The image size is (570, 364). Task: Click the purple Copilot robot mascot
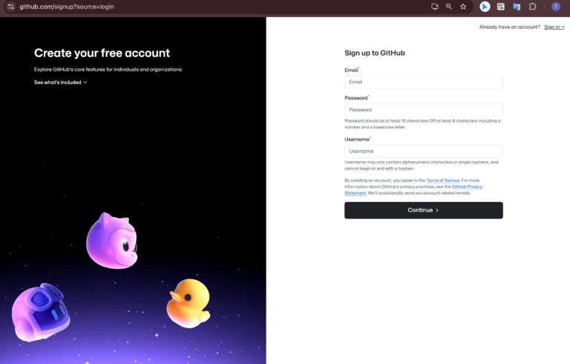[41, 312]
